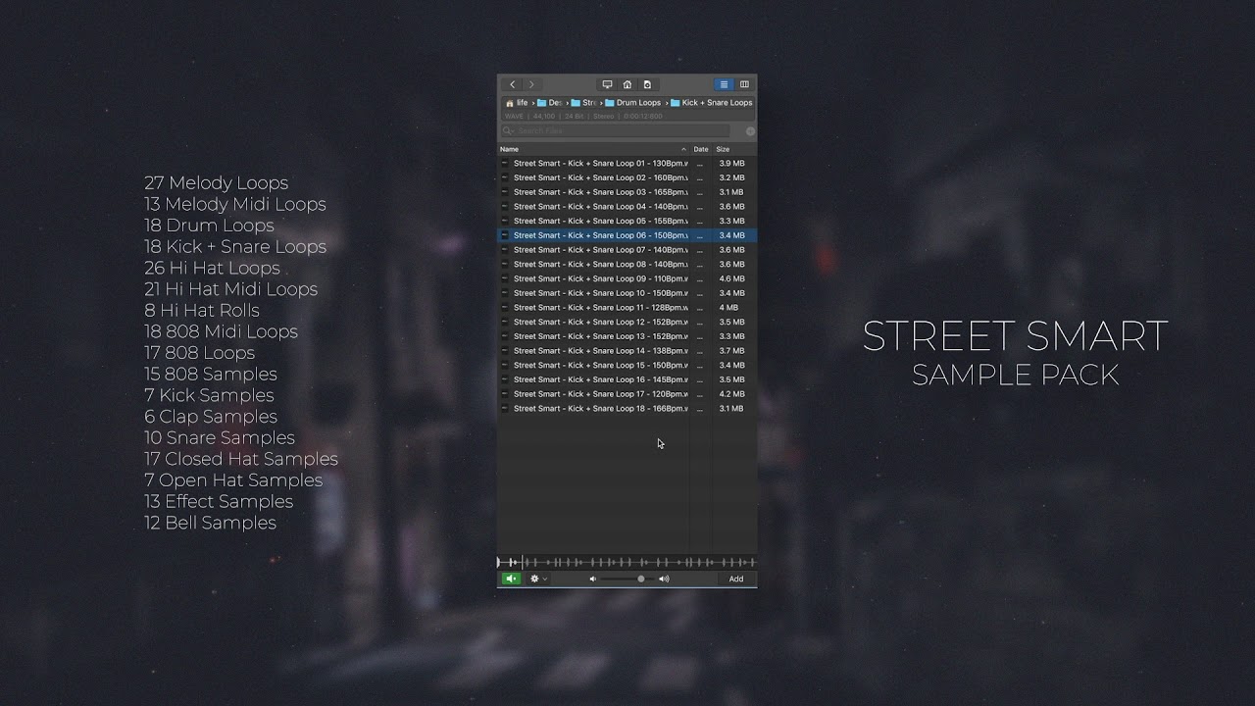
Task: Select Kick + Snare Loop 15 - 150Bpm
Action: click(627, 365)
